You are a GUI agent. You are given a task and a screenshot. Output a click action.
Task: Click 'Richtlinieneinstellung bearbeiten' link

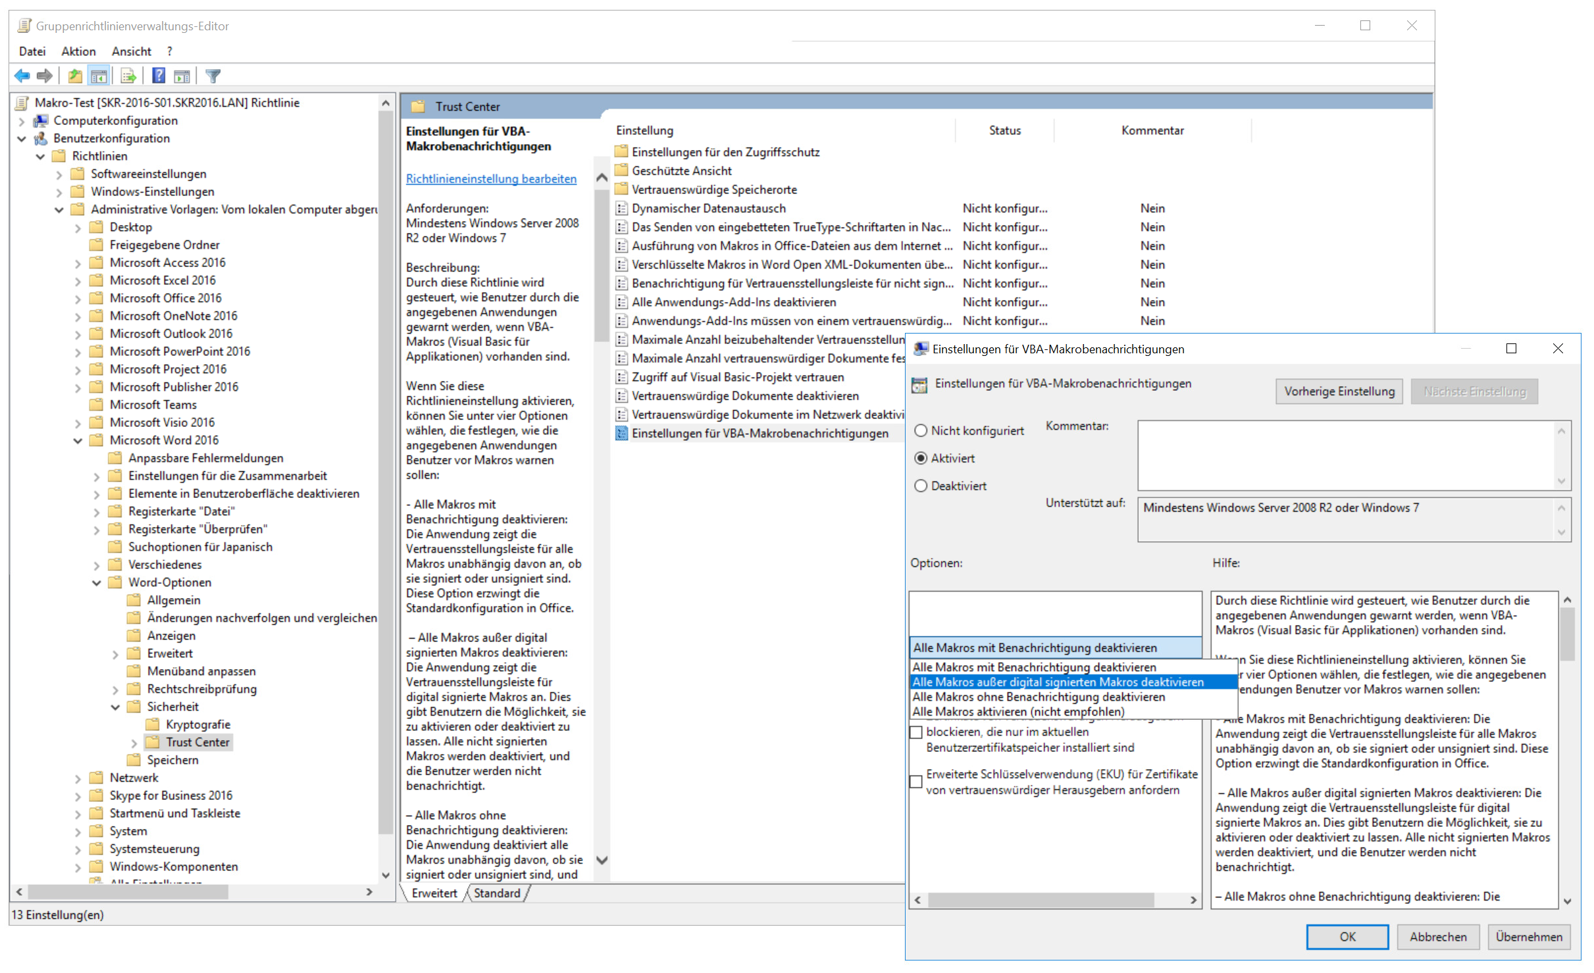point(491,179)
